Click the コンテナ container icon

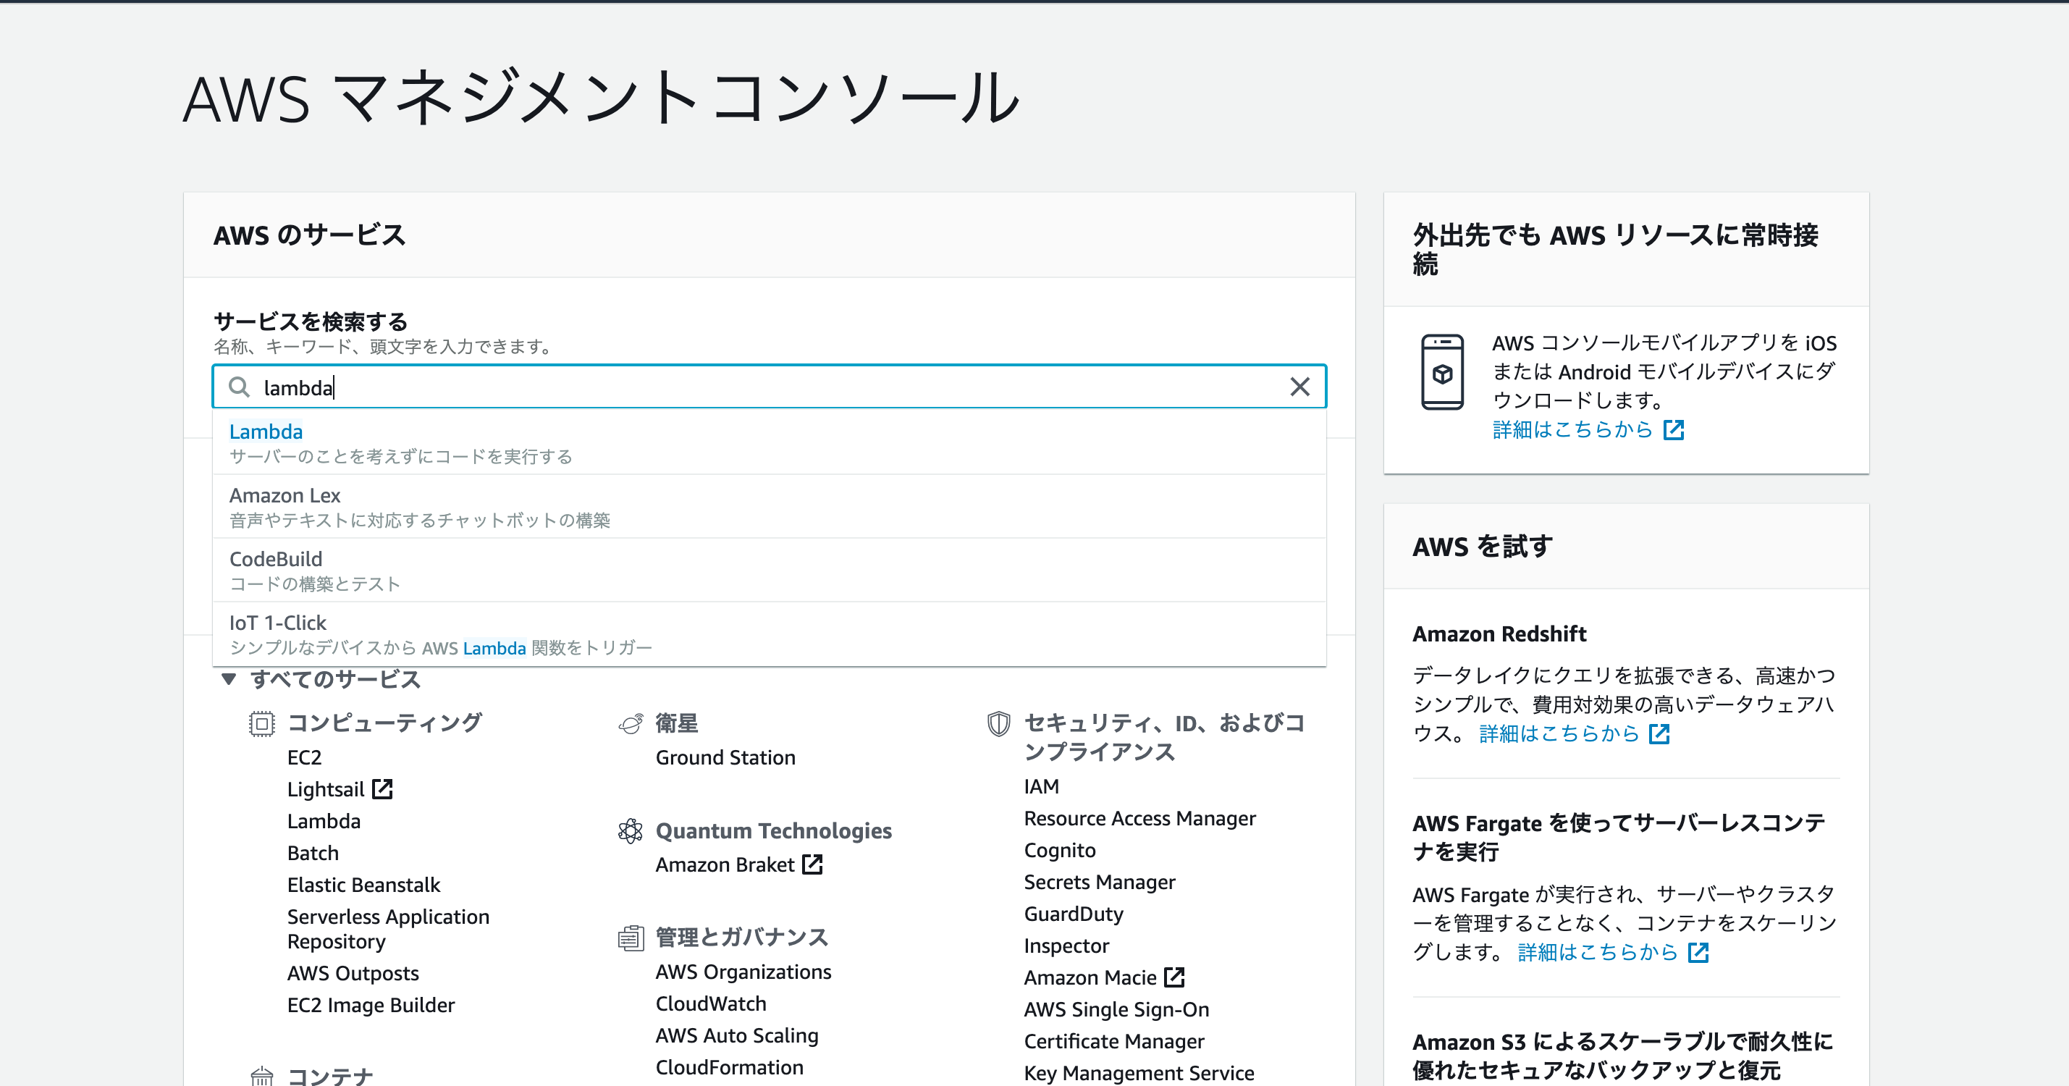point(261,1077)
